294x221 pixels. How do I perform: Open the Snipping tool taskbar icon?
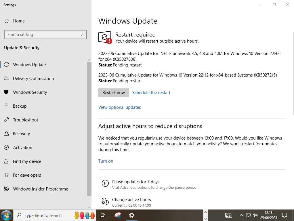click(118, 215)
